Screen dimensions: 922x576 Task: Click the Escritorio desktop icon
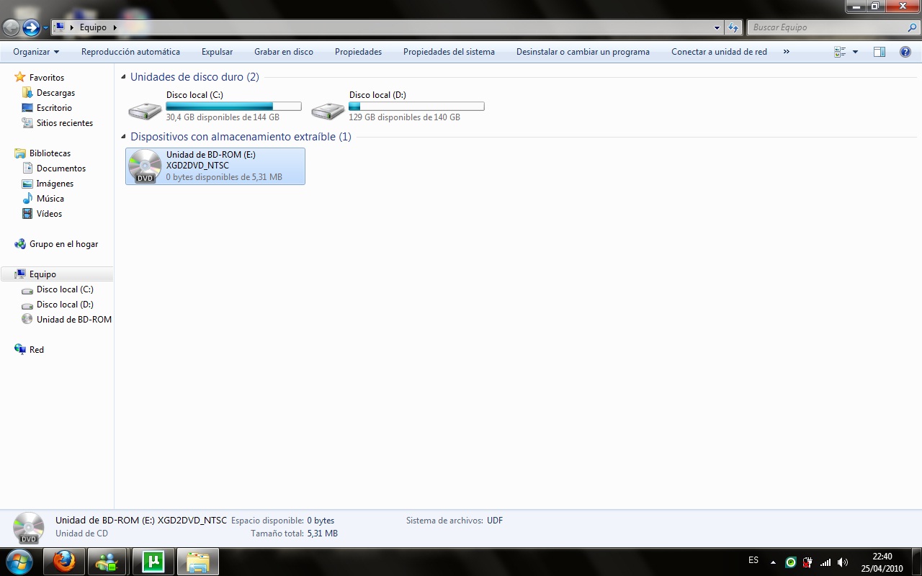pos(27,107)
